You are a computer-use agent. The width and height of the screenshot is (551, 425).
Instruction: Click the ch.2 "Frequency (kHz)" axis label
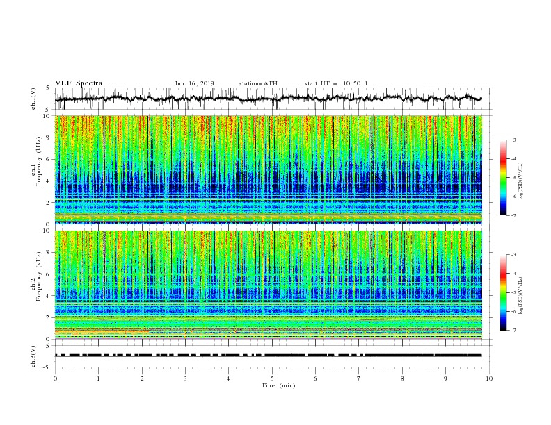[38, 276]
